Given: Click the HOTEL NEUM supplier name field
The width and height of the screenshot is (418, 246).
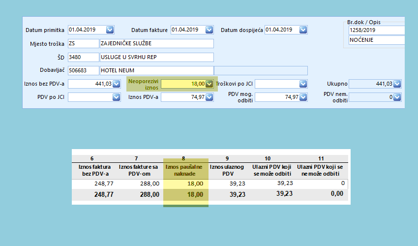Looking at the screenshot, I should pos(157,70).
